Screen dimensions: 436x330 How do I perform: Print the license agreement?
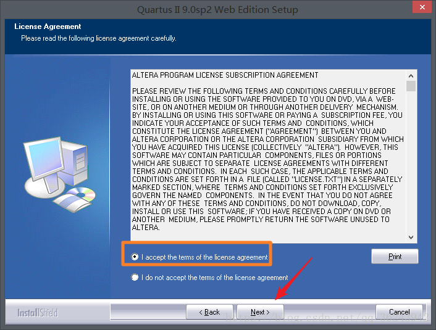[395, 257]
